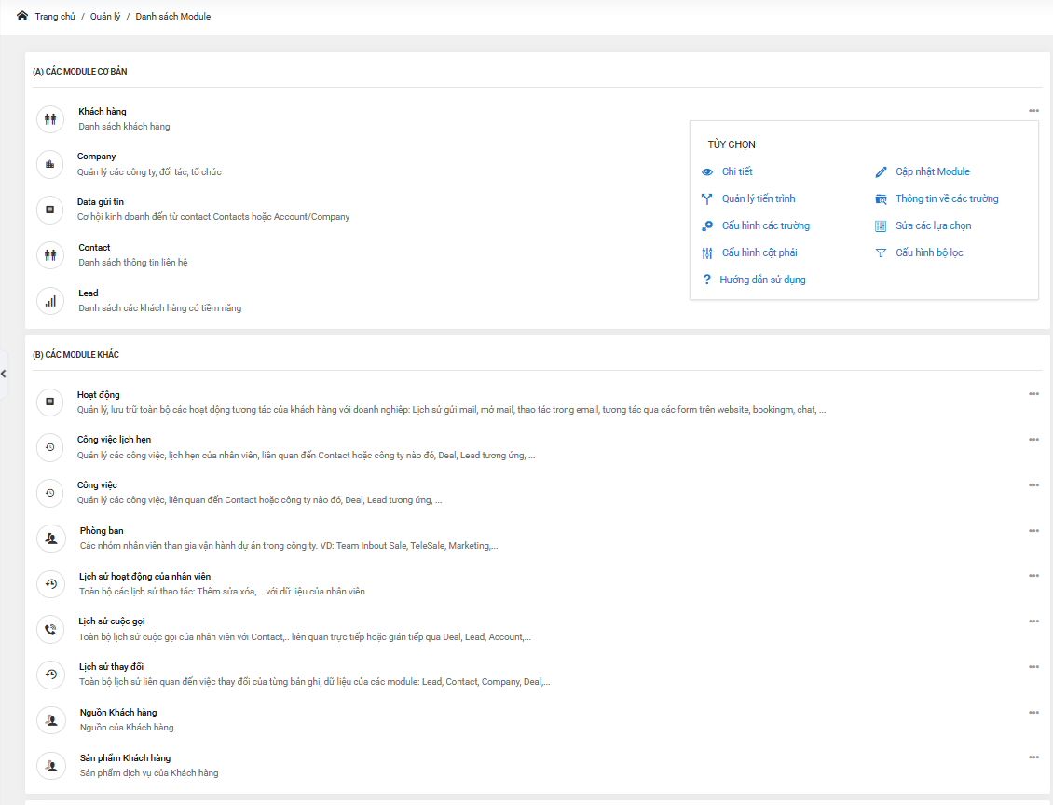Open the Lịch sử thay đổi module
The height and width of the screenshot is (805, 1053).
[x=111, y=667]
